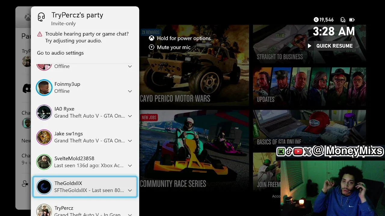Click the Y button Mute your mic hint

click(x=170, y=47)
